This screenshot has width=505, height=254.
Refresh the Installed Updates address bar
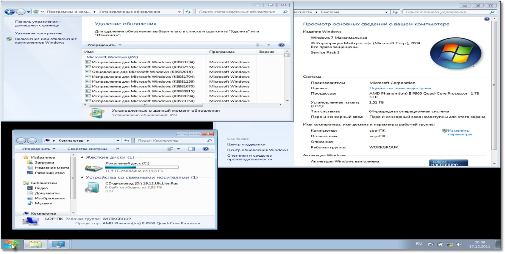[188, 12]
